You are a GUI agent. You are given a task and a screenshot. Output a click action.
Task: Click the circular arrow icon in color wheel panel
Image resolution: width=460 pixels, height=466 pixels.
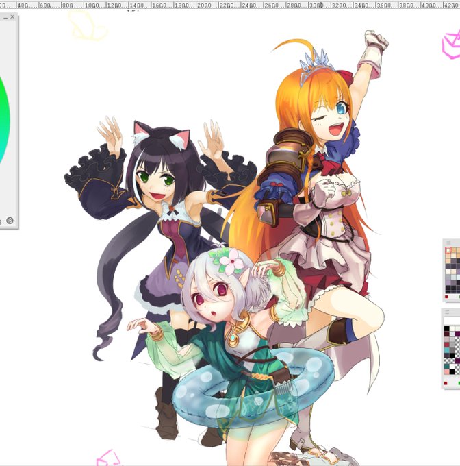point(10,221)
